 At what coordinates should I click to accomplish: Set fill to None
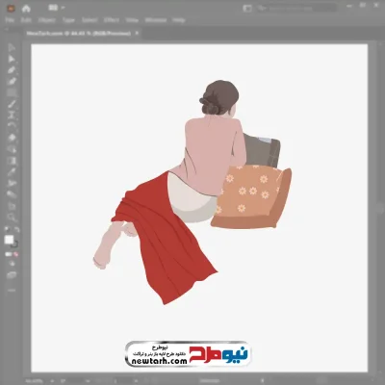click(x=15, y=254)
